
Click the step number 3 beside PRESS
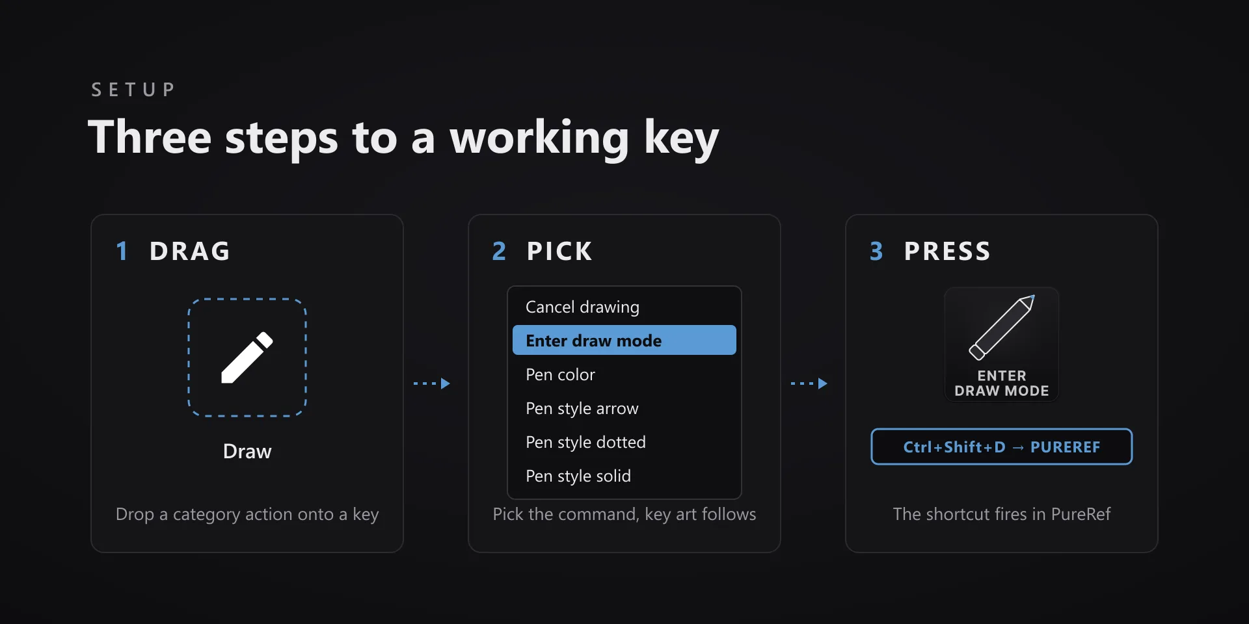coord(876,251)
